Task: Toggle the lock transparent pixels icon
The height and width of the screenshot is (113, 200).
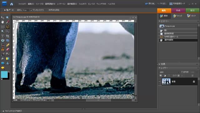Action: (178, 76)
